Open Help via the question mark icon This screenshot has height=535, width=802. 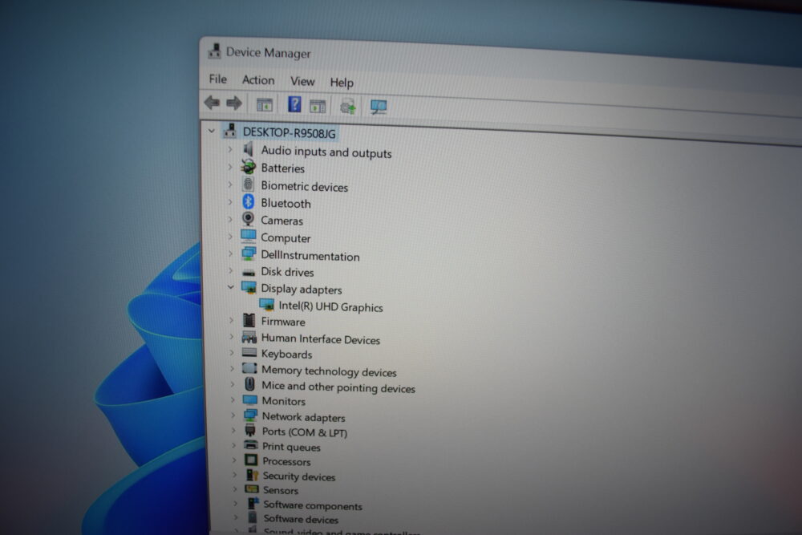294,104
